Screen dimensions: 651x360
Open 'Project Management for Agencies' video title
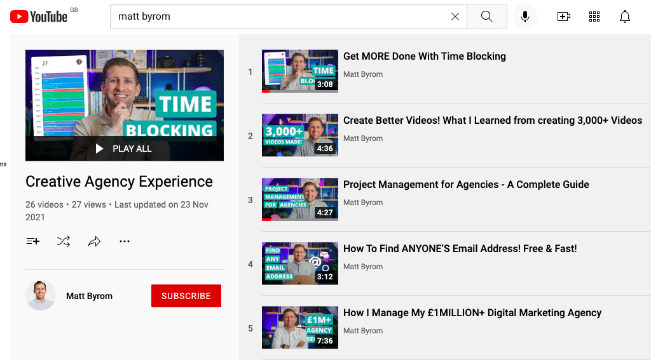tap(465, 185)
